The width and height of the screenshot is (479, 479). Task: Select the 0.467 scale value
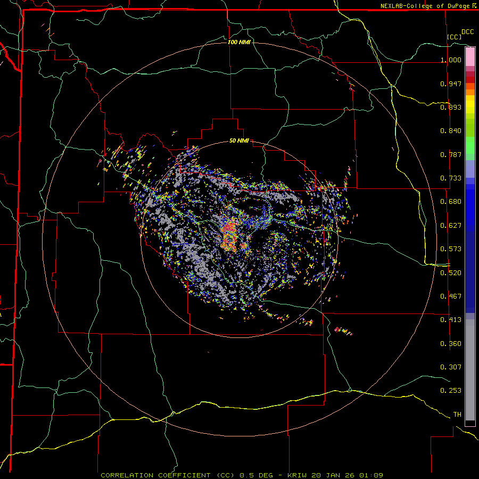point(451,296)
